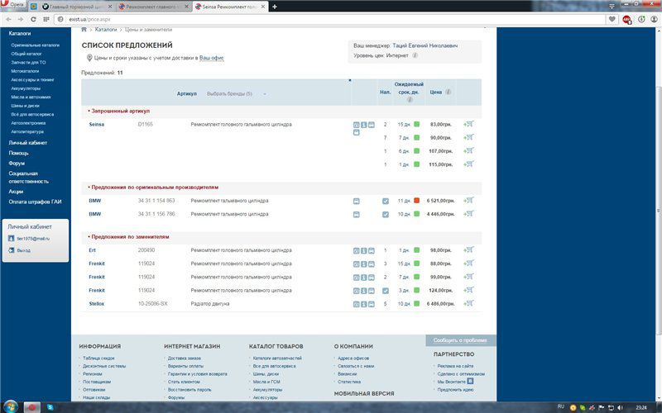This screenshot has height=413, width=662.
Task: Open Таблица скидок footer link
Action: (98, 358)
